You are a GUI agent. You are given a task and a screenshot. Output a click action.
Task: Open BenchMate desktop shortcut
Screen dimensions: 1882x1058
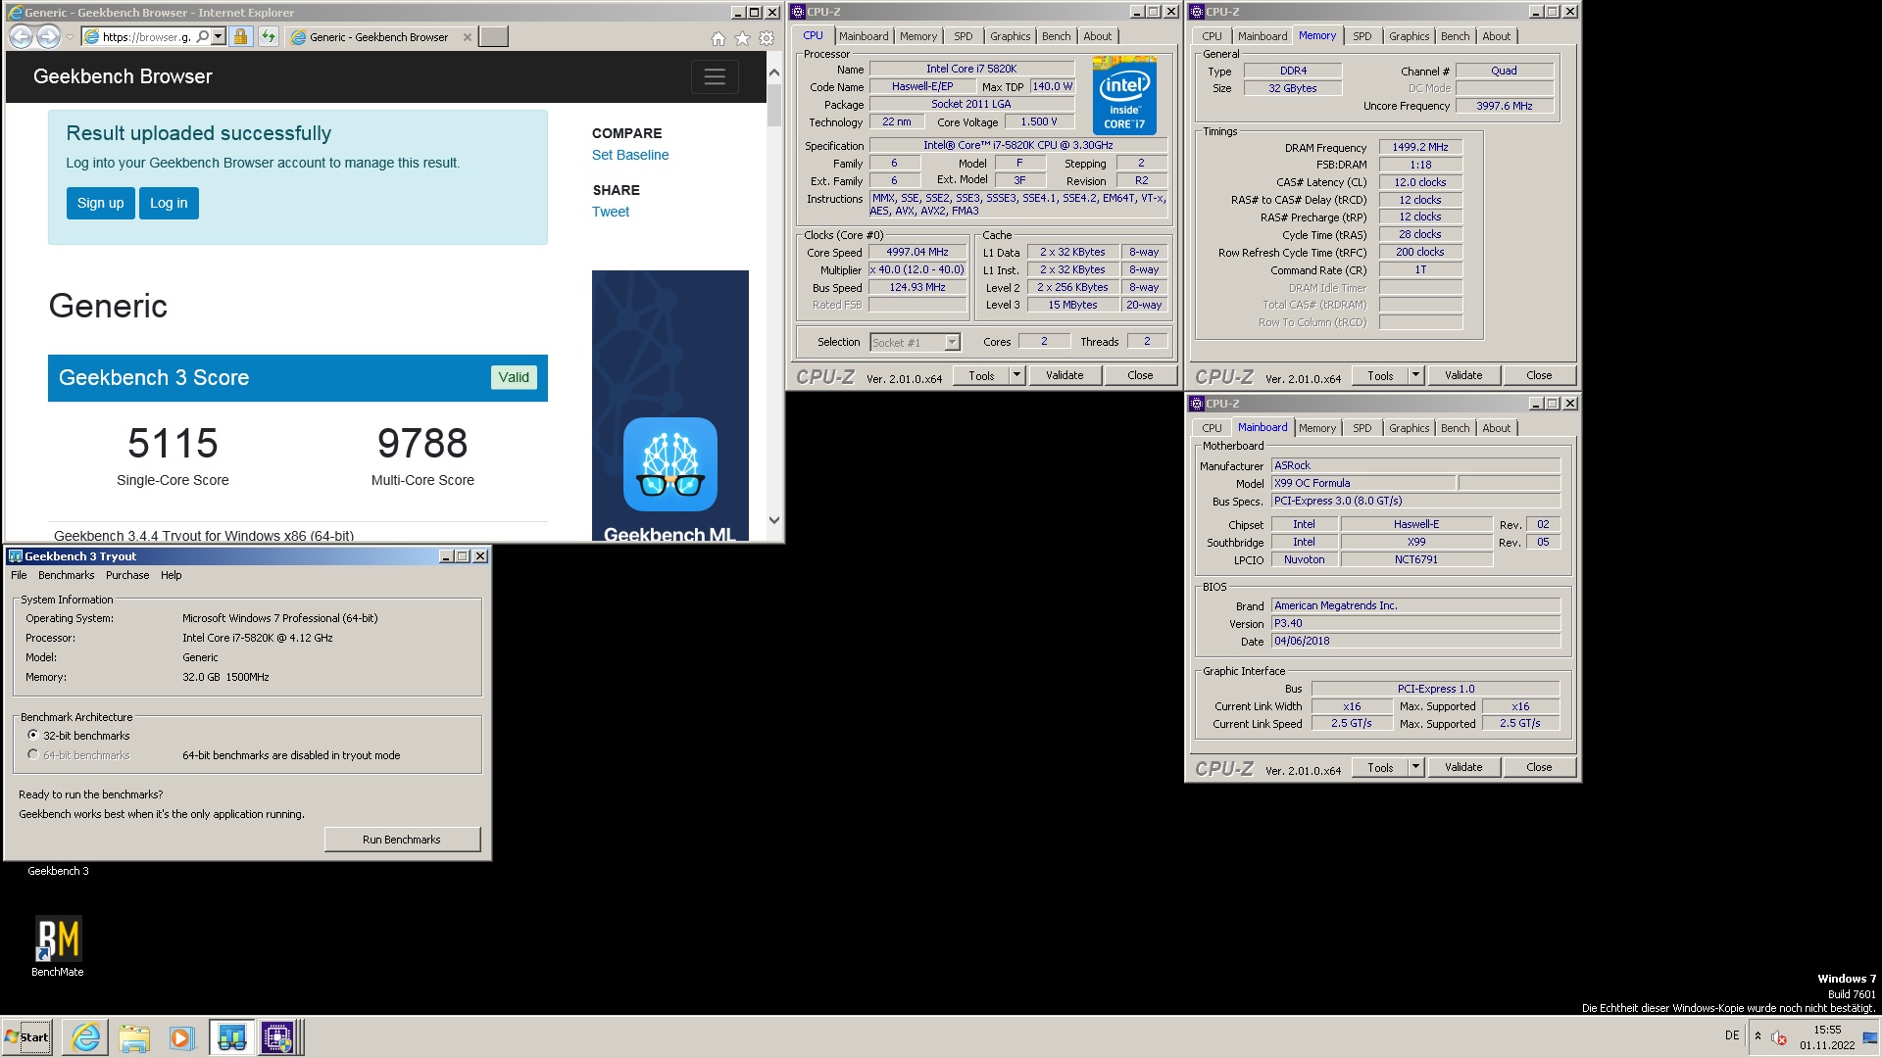(x=58, y=946)
